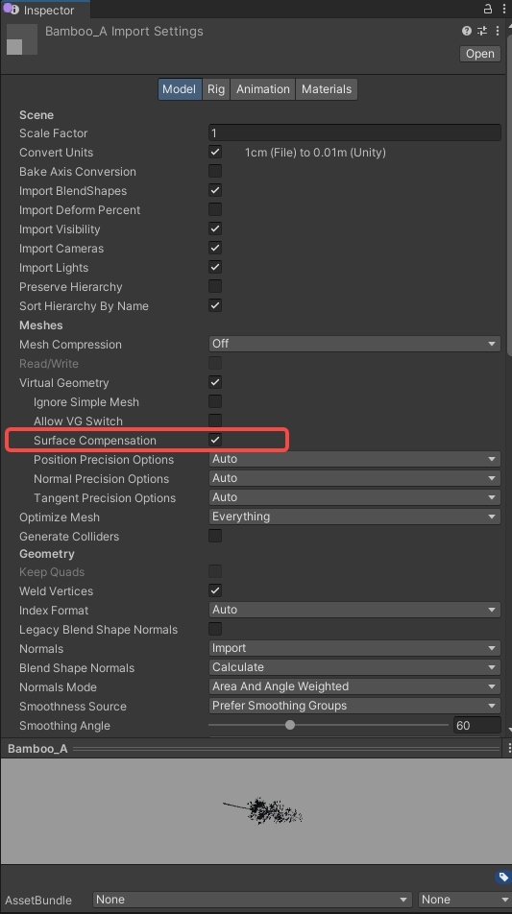512x914 pixels.
Task: Open Optimize Mesh dropdown
Action: coord(354,517)
